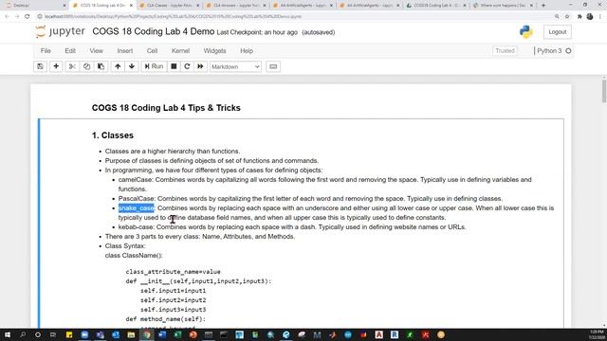Open Task View from the taskbar
This screenshot has height=341, width=607.
click(x=53, y=334)
